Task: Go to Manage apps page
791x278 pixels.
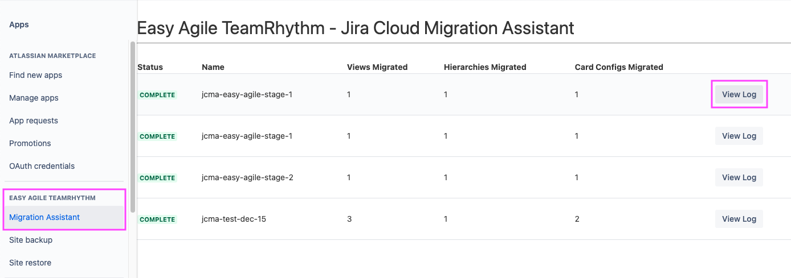Action: point(34,98)
